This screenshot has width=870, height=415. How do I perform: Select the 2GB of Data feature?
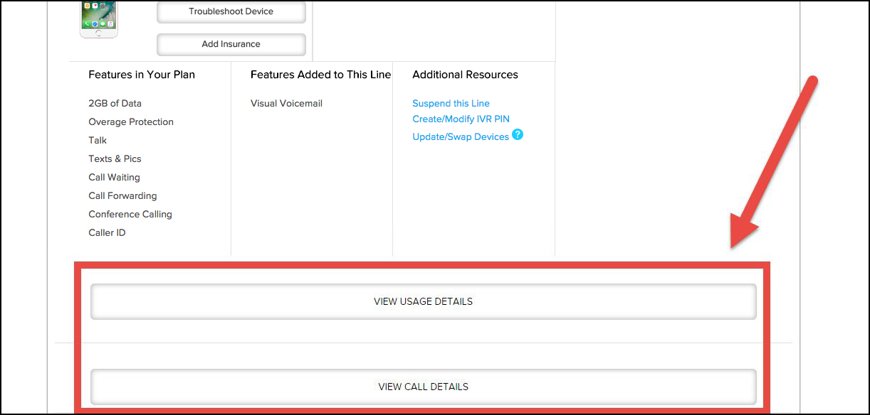[x=115, y=103]
